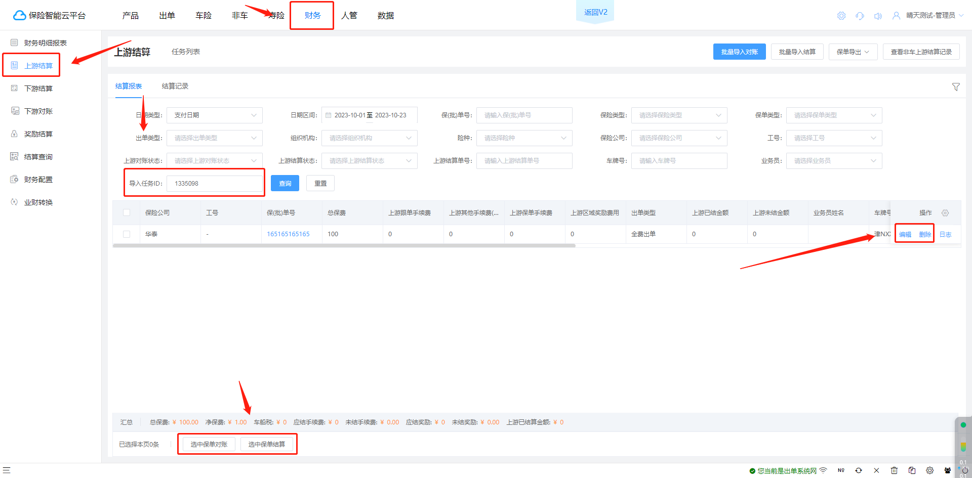Click 删除 in the 华泰 row
Image resolution: width=972 pixels, height=478 pixels.
pyautogui.click(x=925, y=234)
